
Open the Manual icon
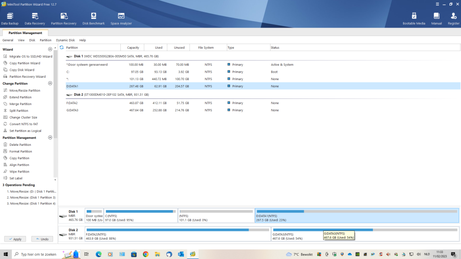(436, 18)
